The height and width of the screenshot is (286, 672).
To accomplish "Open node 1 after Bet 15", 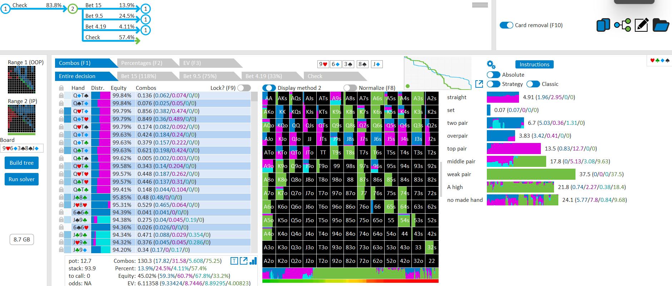I will click(145, 9).
